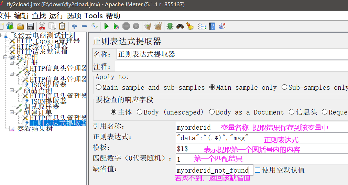Select Sub-samples only radio button
Image resolution: width=348 pixels, height=185 pixels.
284,87
